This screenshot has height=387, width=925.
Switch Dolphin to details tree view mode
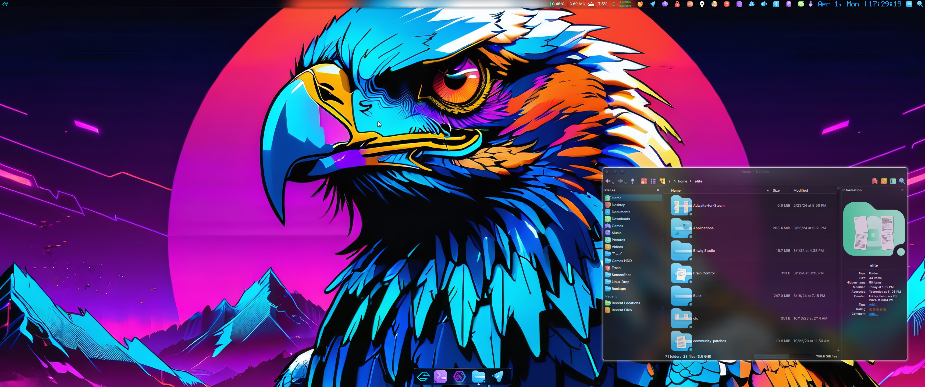tap(663, 181)
